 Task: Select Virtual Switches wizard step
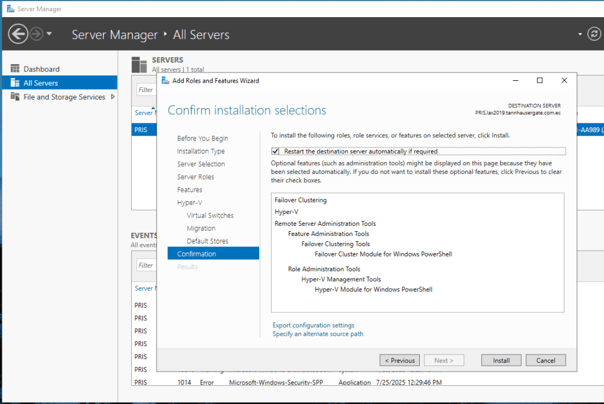pyautogui.click(x=210, y=215)
